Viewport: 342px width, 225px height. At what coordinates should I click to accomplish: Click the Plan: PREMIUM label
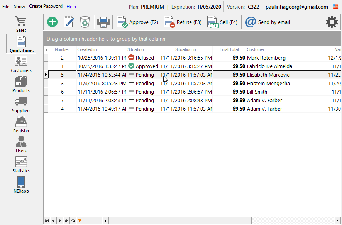(x=146, y=7)
